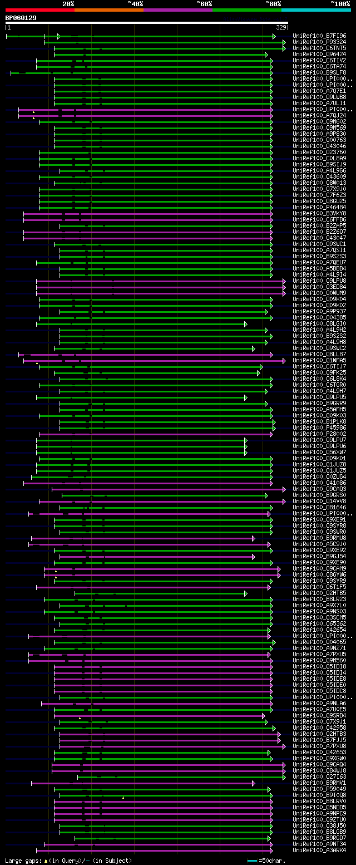Click the UniRef100_A9NLA6 label
The image size is (356, 865).
319,703
